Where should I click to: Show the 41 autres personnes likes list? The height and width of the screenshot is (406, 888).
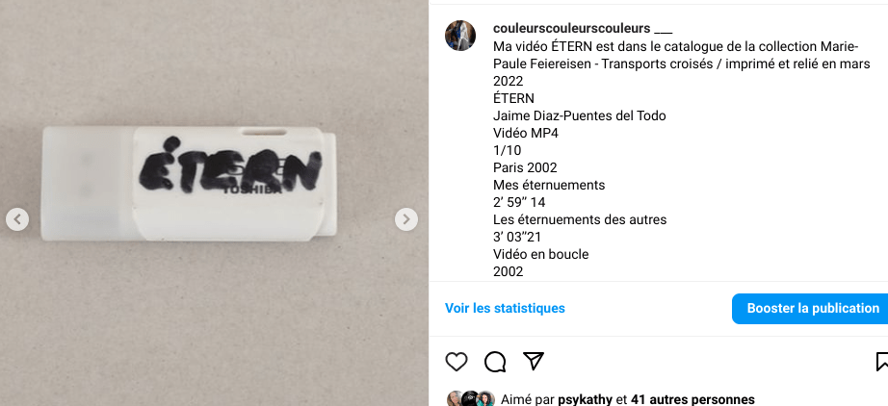[x=692, y=399]
